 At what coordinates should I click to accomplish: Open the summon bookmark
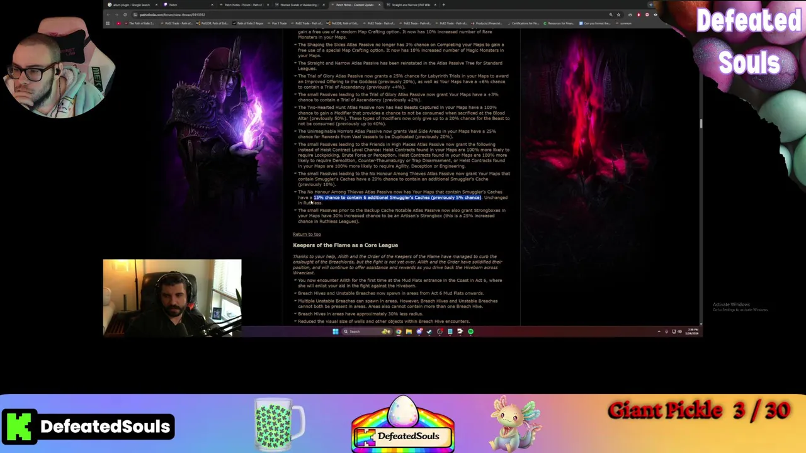pyautogui.click(x=623, y=23)
